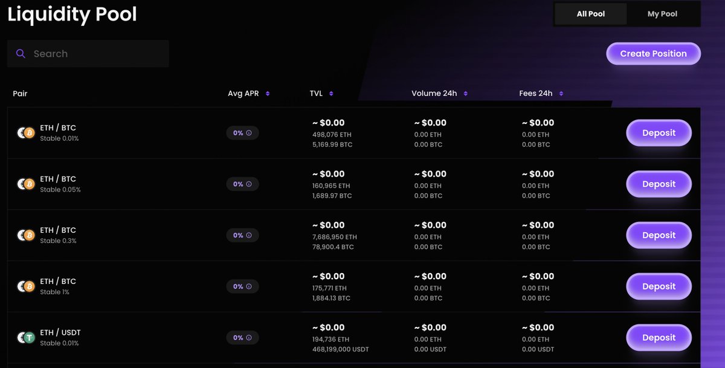Select the 'Stable 0.05%' ETH / BTC pair name

[58, 179]
